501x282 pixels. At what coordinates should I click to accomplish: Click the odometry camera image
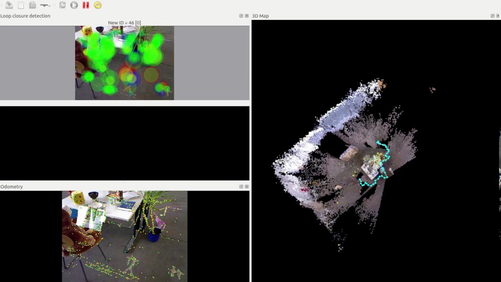[x=124, y=236]
